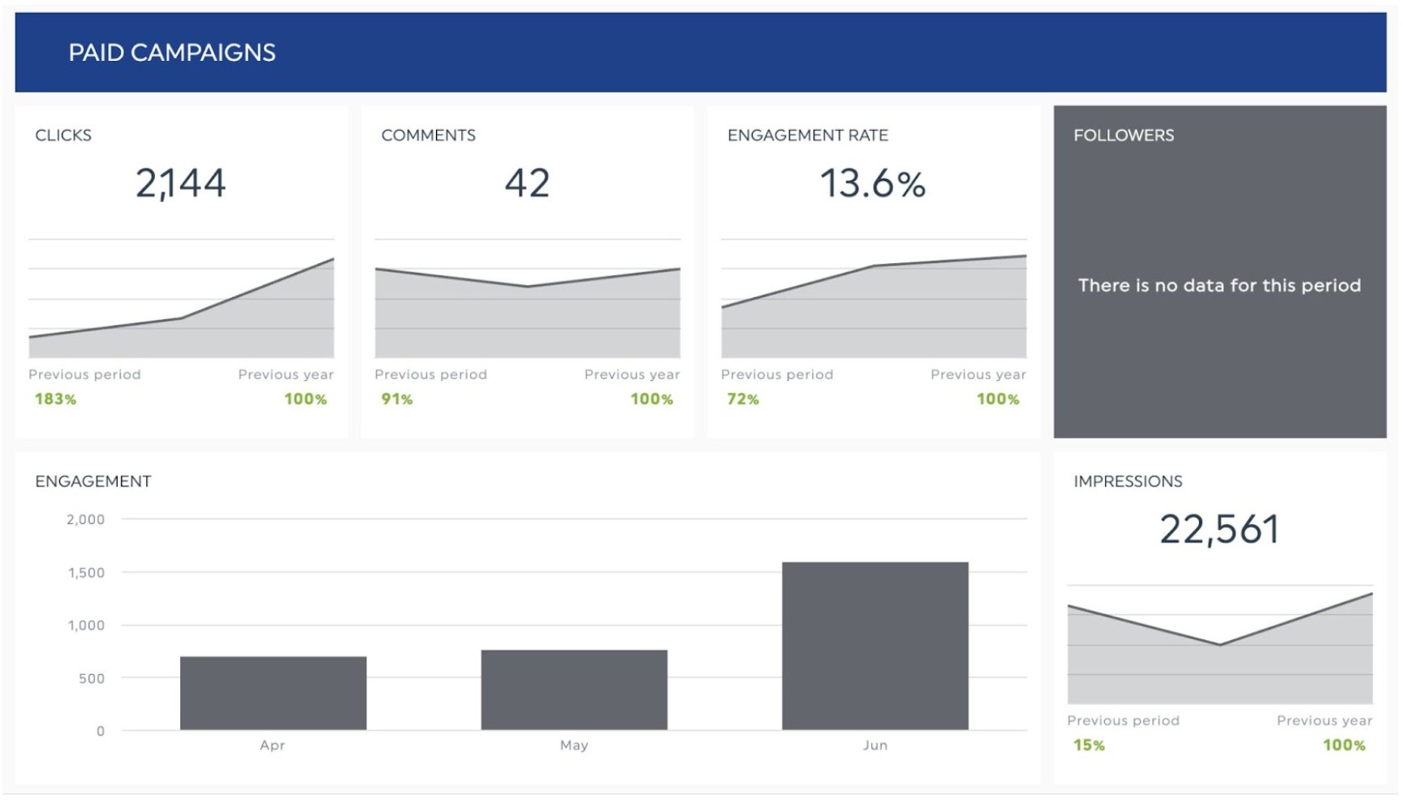Viewport: 1403px width, 800px height.
Task: Select the CLICKS widget title
Action: [x=63, y=136]
